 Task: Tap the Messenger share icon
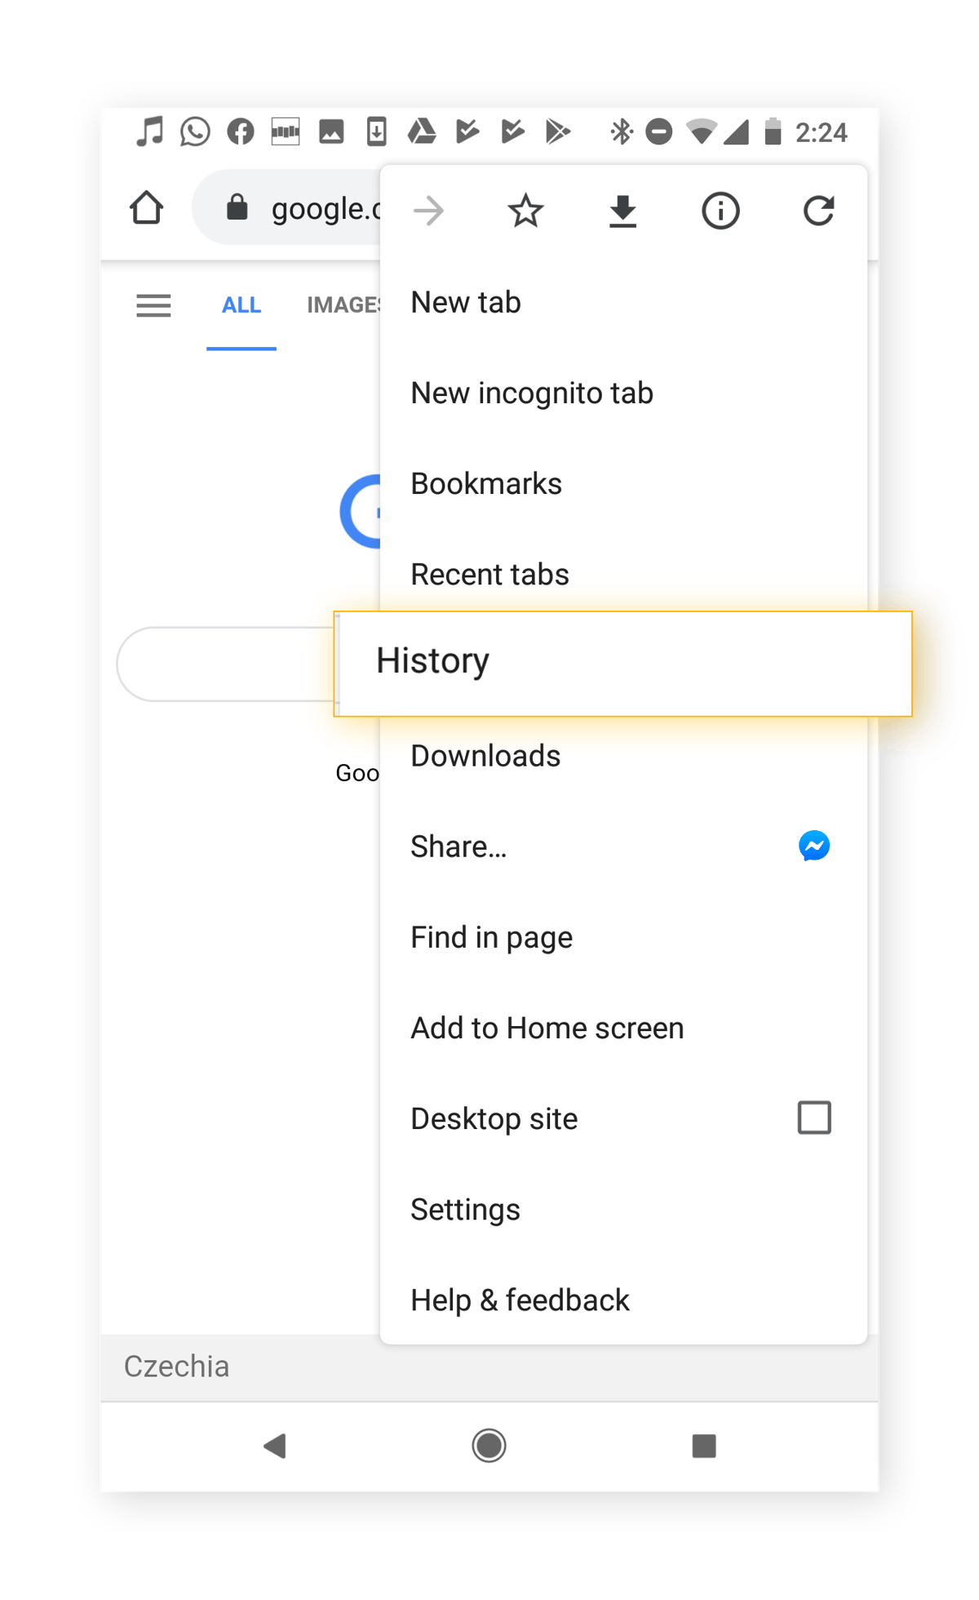tap(814, 846)
